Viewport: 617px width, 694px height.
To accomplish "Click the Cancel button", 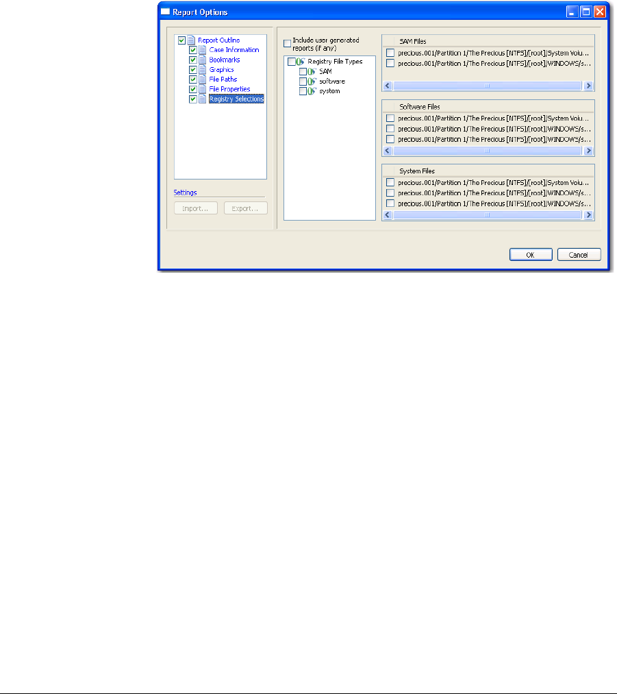I will [579, 254].
